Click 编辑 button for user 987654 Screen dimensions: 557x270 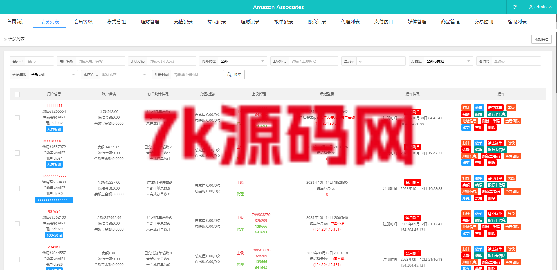pos(479,220)
